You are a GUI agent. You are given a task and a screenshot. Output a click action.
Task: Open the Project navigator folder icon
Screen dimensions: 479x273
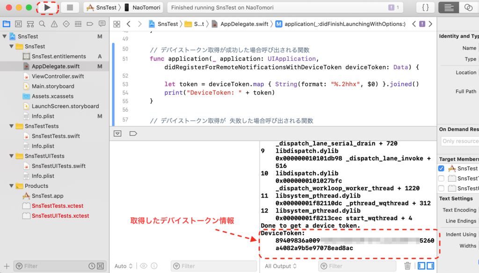click(x=7, y=24)
